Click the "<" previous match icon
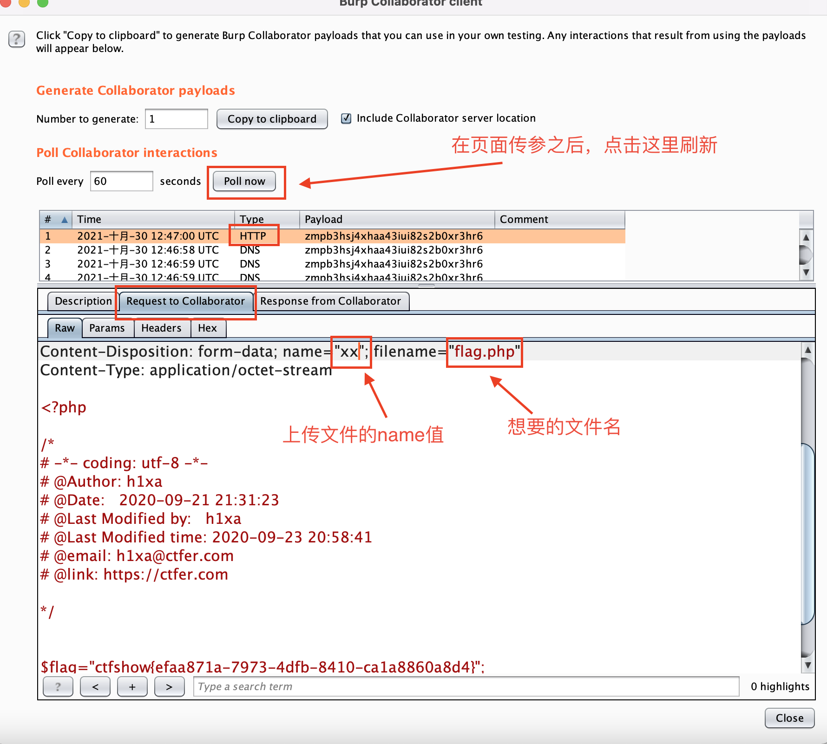The width and height of the screenshot is (827, 744). pos(95,686)
